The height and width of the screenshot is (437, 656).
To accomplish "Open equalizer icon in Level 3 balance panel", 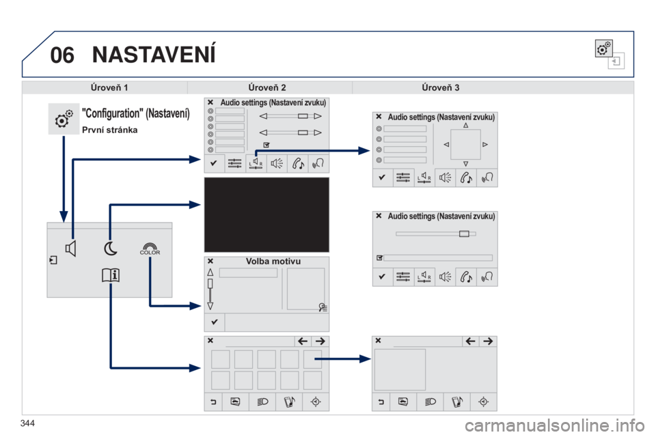I will (x=403, y=178).
